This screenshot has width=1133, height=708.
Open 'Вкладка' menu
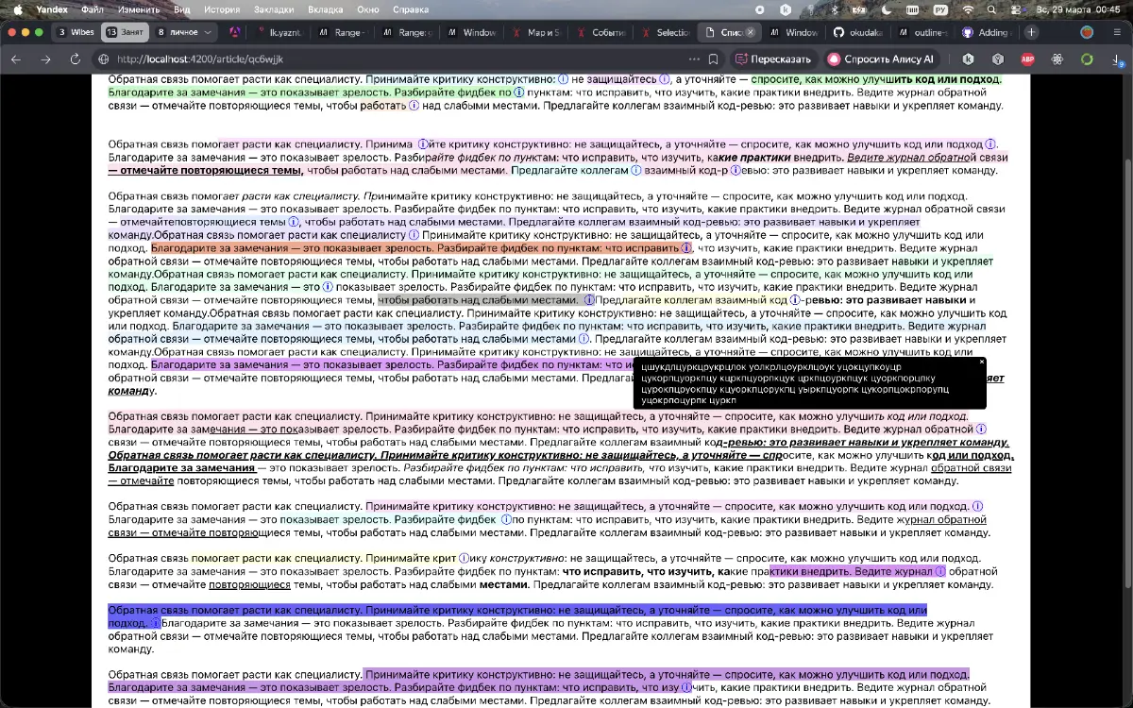326,8
